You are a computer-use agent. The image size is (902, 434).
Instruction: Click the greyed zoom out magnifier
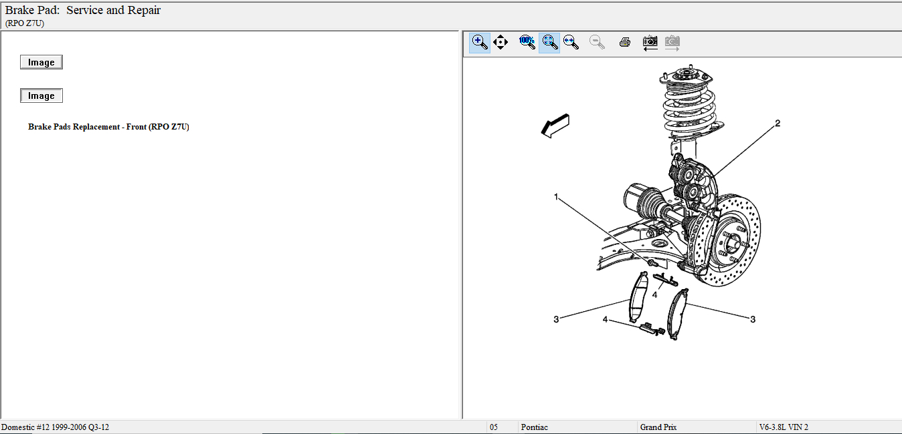pos(597,42)
